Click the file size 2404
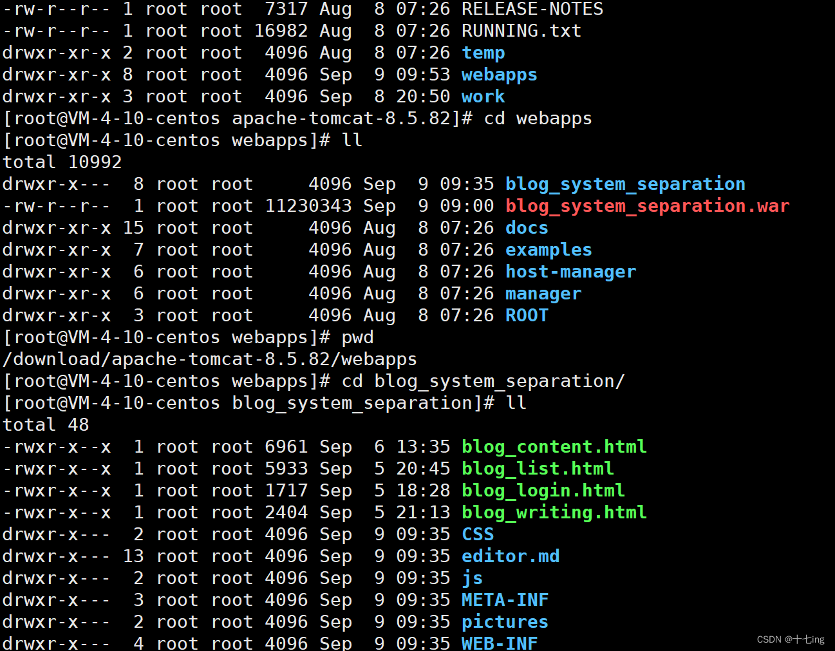 coord(286,513)
